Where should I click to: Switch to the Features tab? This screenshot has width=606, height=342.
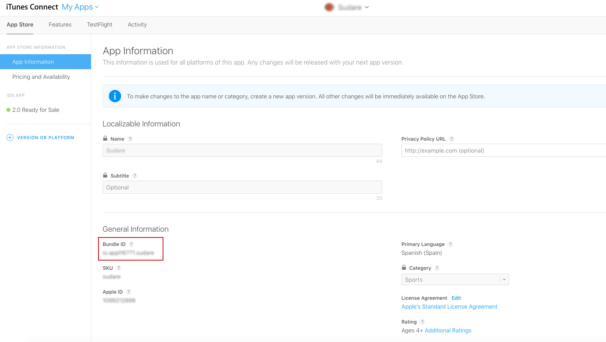pos(60,25)
